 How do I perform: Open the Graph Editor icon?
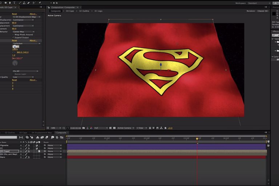[x=62, y=137]
